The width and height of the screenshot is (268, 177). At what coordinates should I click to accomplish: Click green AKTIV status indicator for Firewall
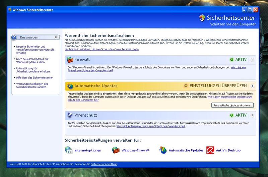click(x=231, y=59)
